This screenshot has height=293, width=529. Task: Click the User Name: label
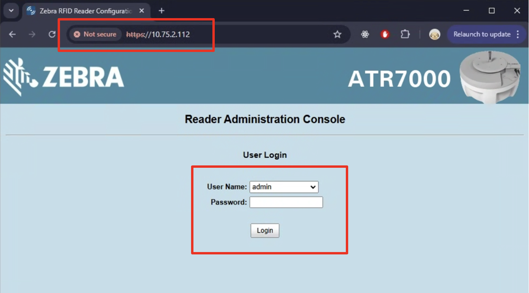tap(227, 187)
